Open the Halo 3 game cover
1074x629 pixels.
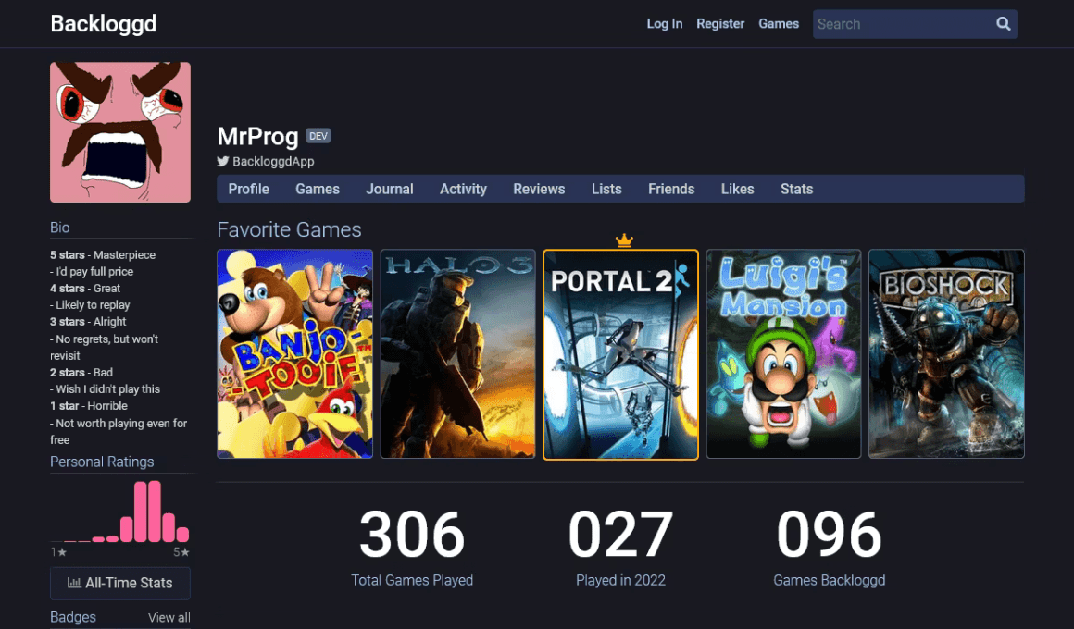[458, 354]
